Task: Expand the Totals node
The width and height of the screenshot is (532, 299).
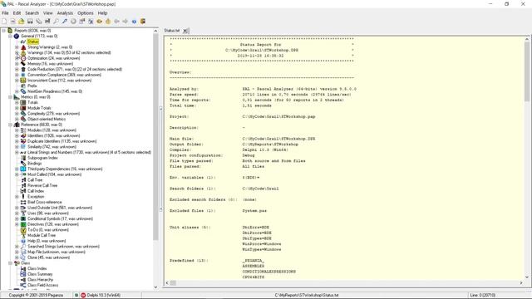Action: coord(17,102)
